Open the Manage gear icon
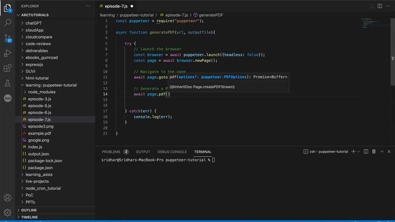The width and height of the screenshot is (395, 222). tap(7, 213)
